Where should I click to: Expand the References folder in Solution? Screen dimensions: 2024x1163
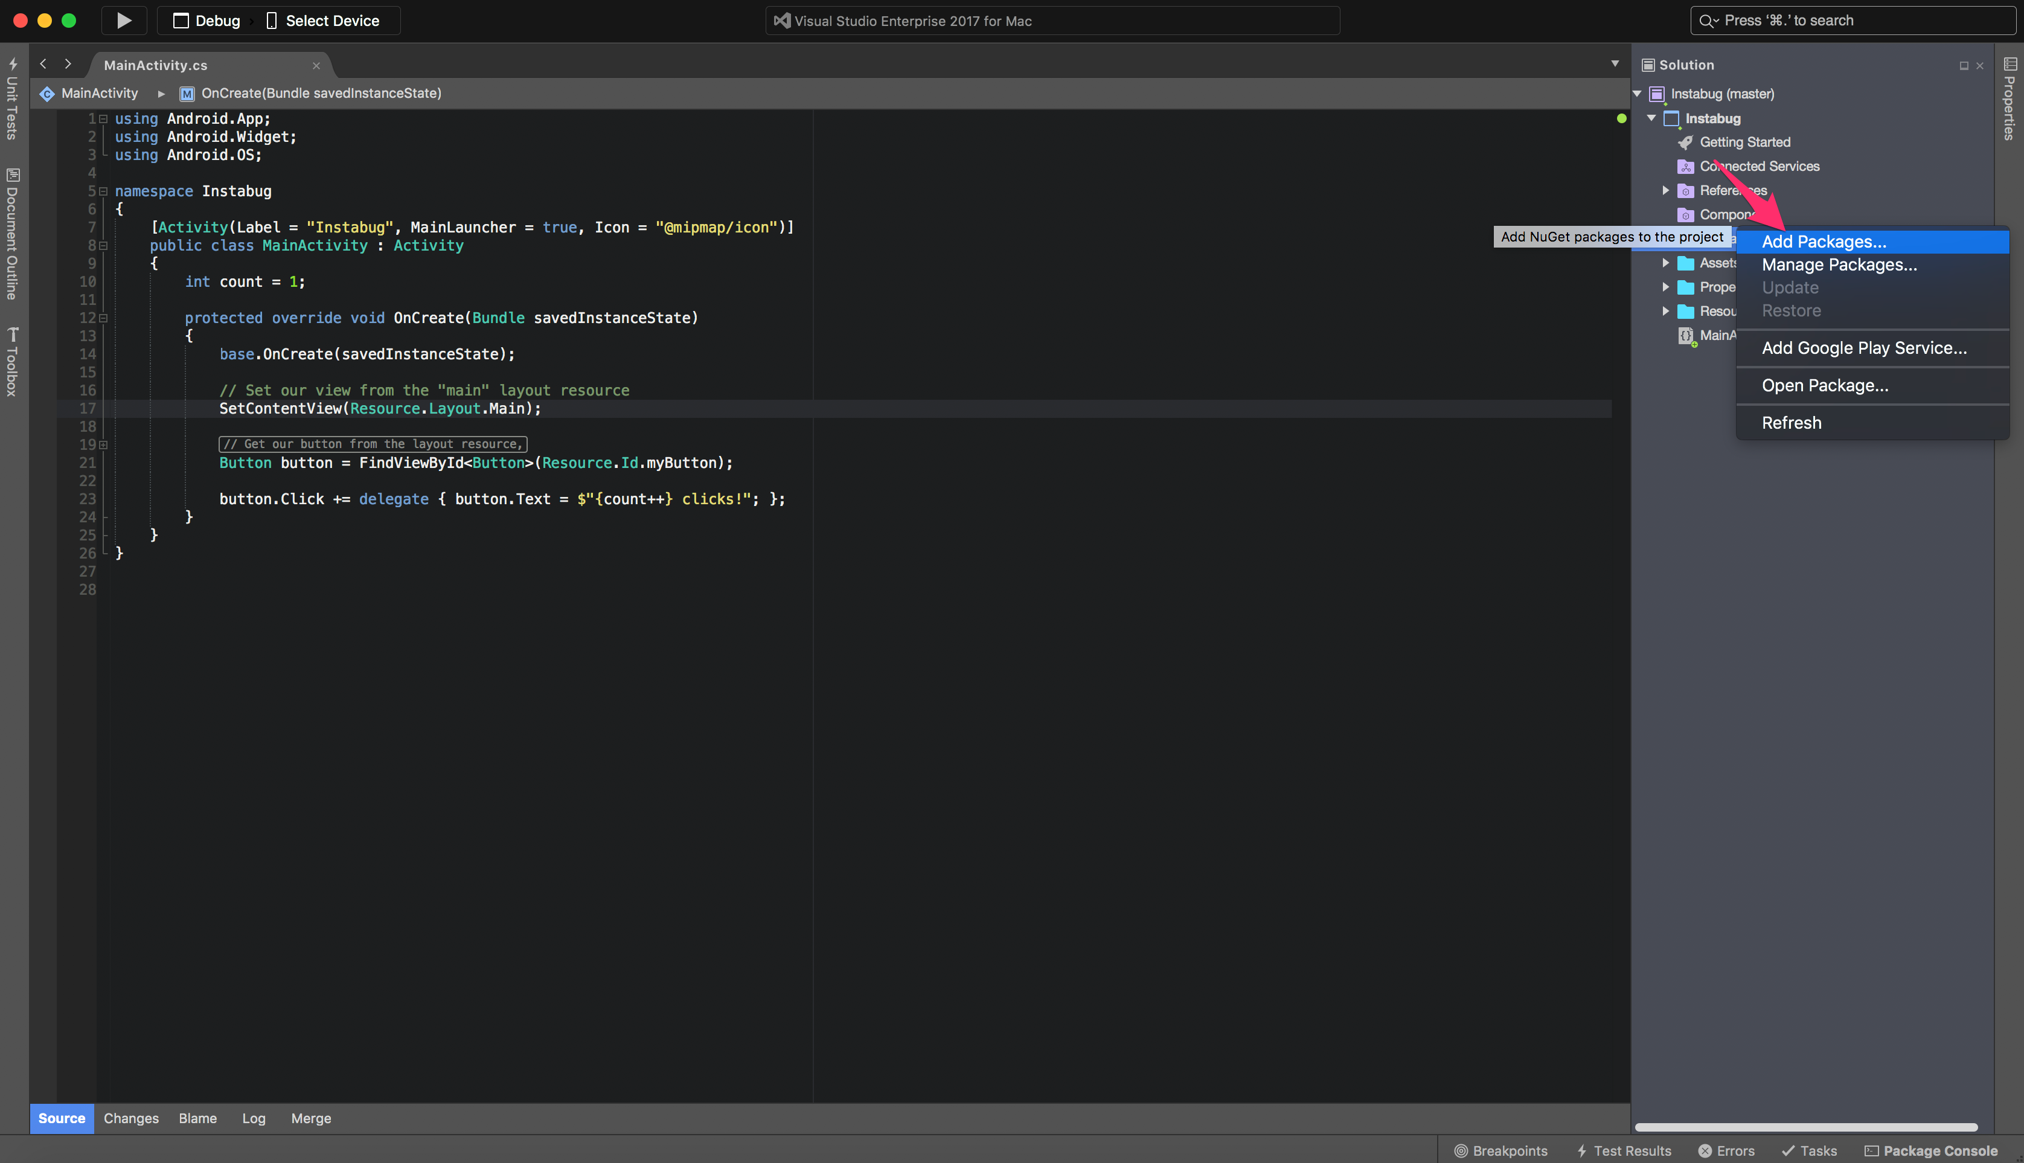(x=1665, y=190)
